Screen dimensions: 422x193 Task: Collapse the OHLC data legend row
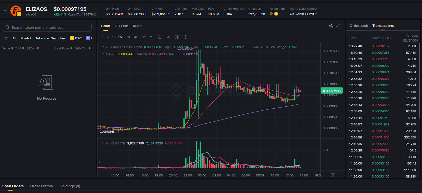[x=103, y=47]
